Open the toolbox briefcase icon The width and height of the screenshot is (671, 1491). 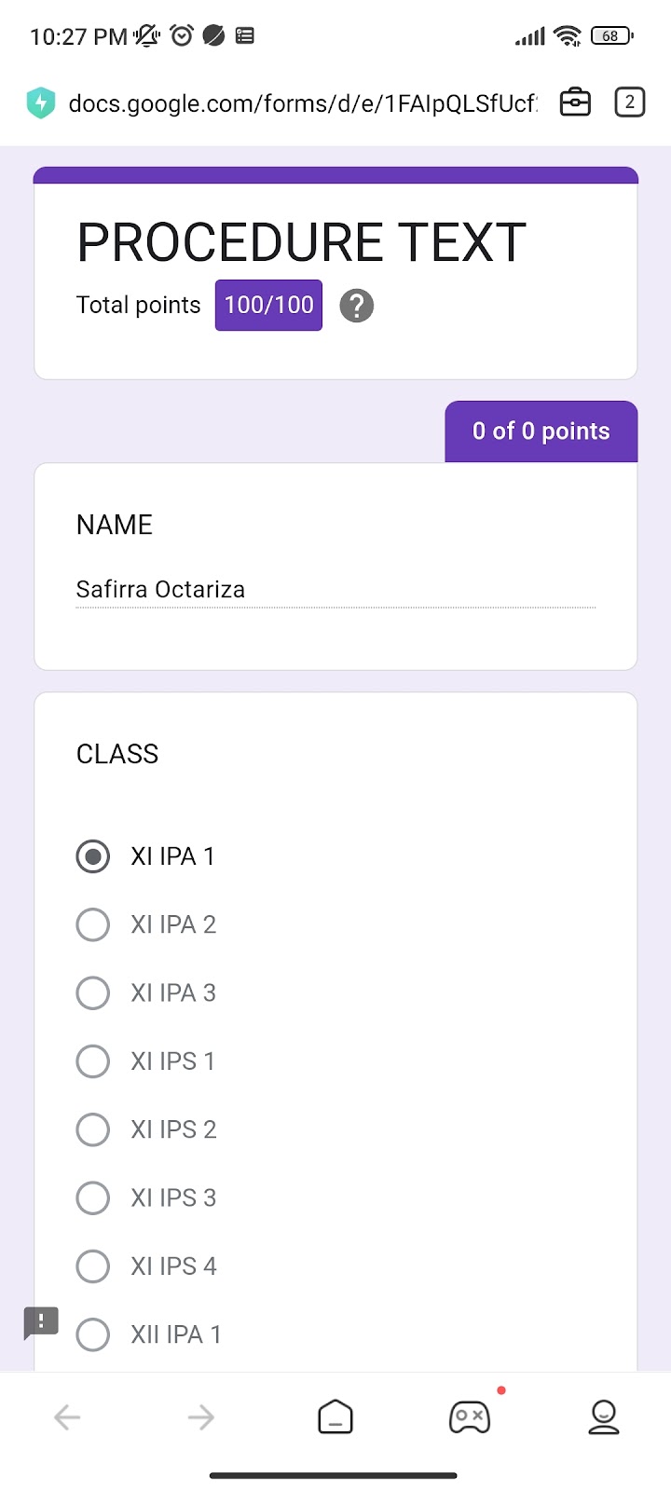pos(575,103)
